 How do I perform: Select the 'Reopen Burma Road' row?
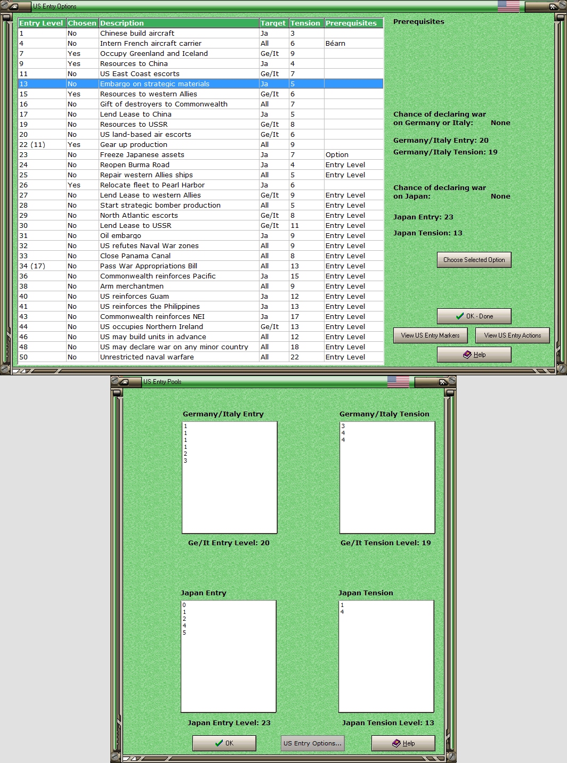pyautogui.click(x=200, y=165)
